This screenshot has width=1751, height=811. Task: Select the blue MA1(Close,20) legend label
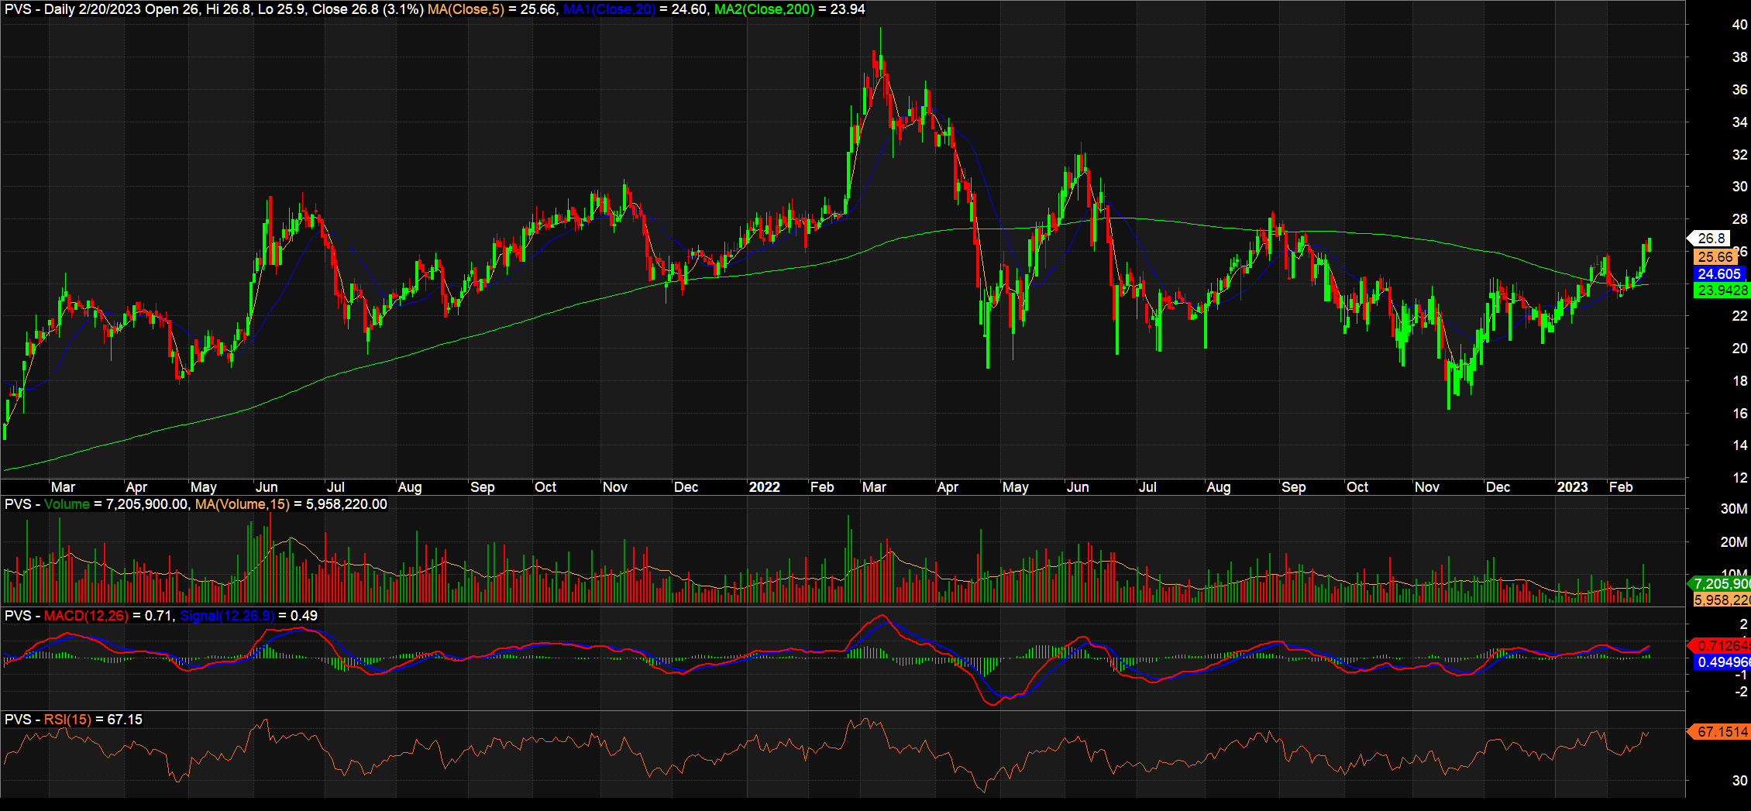pos(609,9)
